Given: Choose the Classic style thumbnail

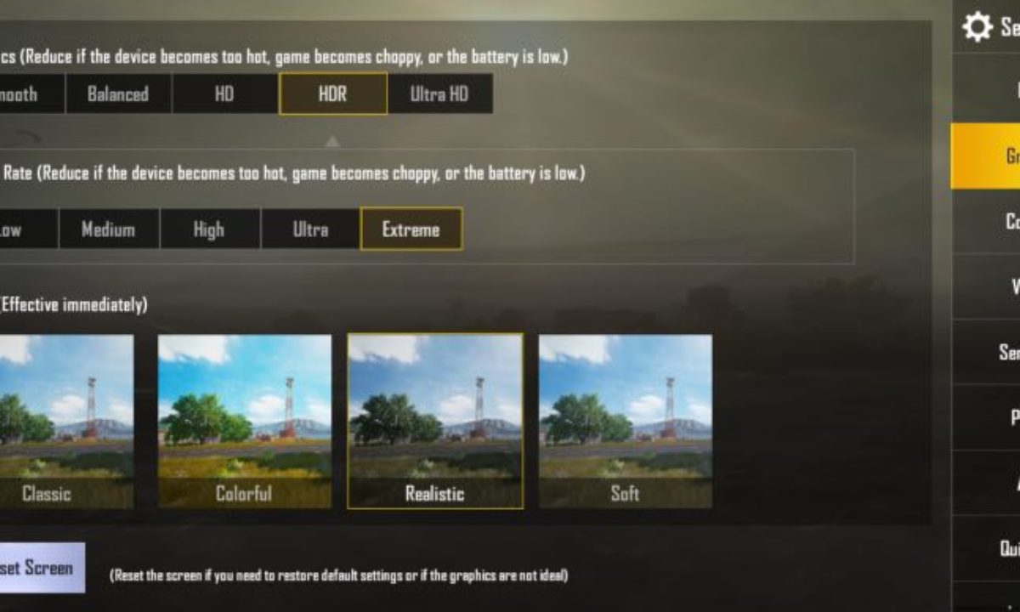Looking at the screenshot, I should pos(66,422).
